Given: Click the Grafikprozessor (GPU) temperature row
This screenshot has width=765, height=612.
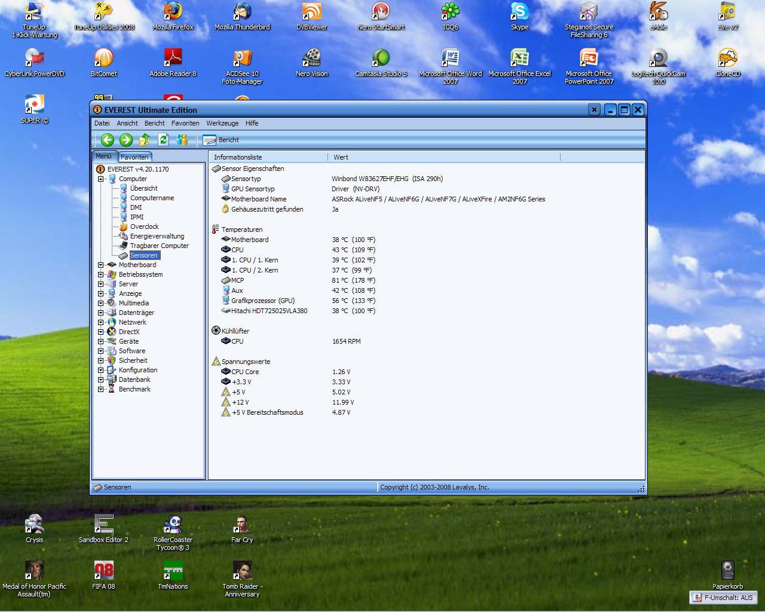Looking at the screenshot, I should [x=299, y=301].
